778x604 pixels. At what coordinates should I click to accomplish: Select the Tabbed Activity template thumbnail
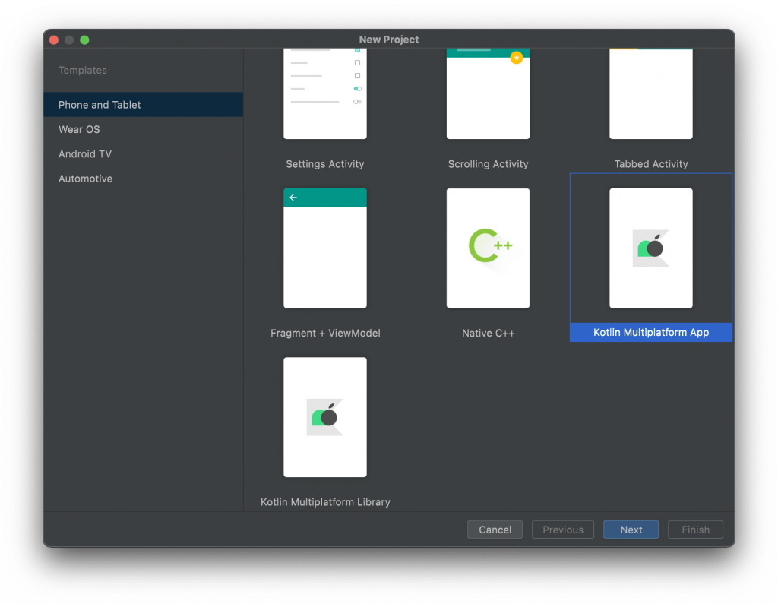coord(651,93)
